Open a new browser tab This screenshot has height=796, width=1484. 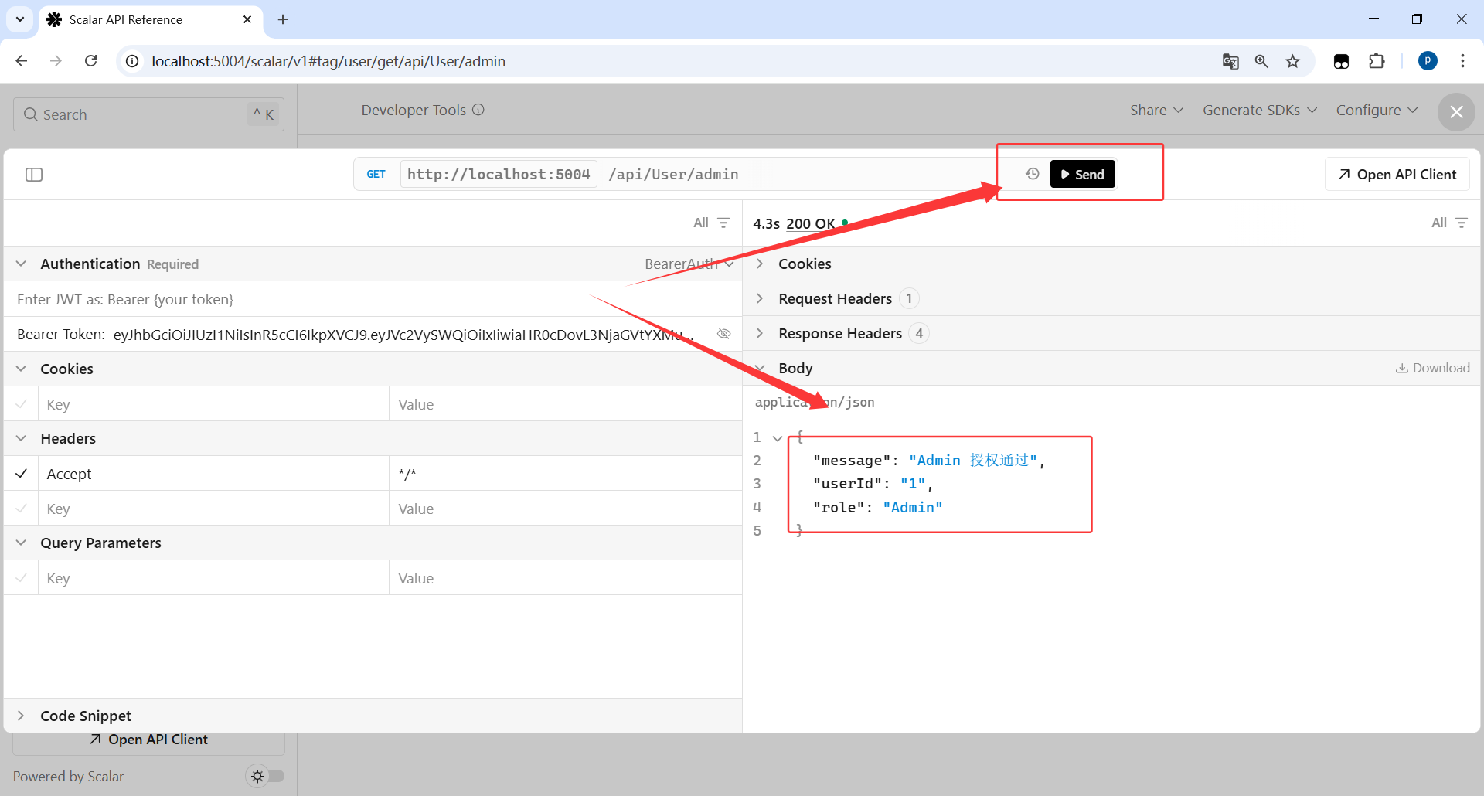pyautogui.click(x=283, y=19)
